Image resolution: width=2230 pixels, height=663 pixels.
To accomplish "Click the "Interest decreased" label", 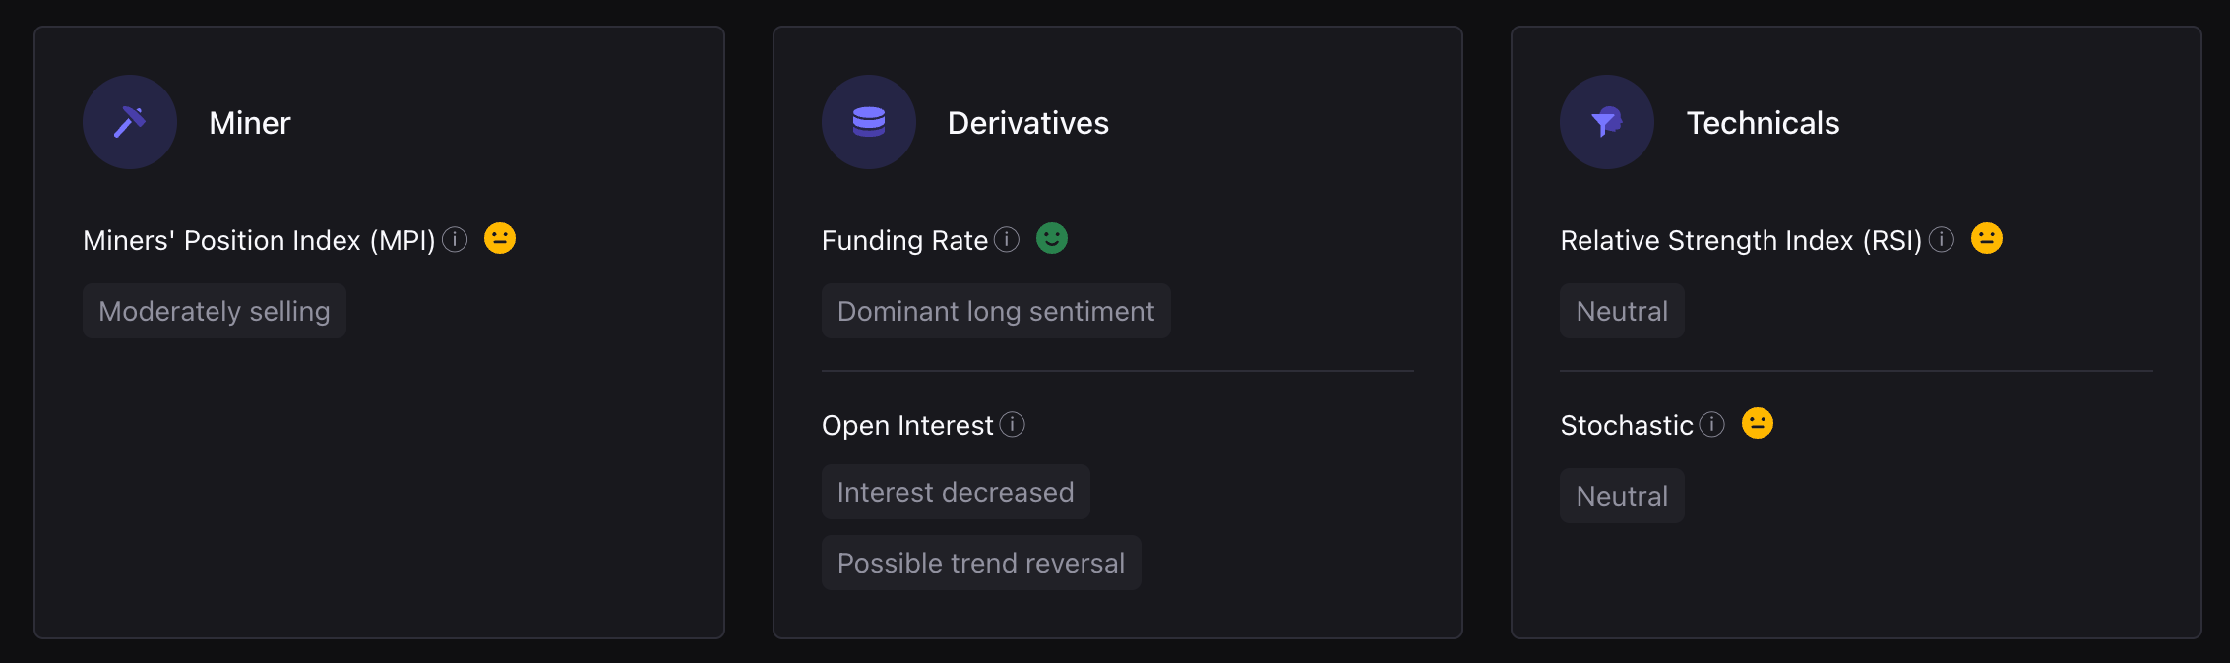I will pyautogui.click(x=956, y=492).
